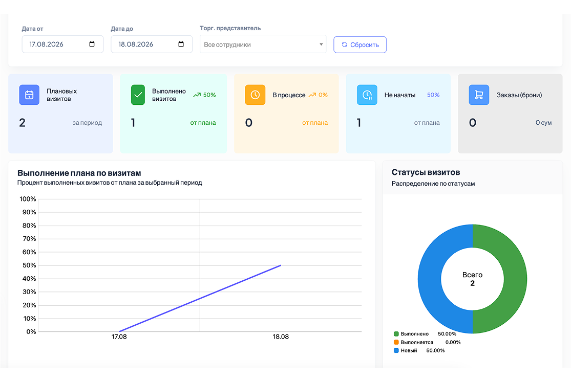The height and width of the screenshot is (381, 571).
Task: Click the blue line in visits chart
Action: coord(200,299)
